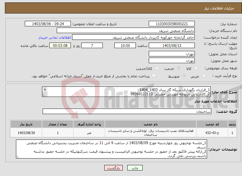Click ساعت باقی مانده label
This screenshot has height=176, width=242.
click(x=34, y=46)
